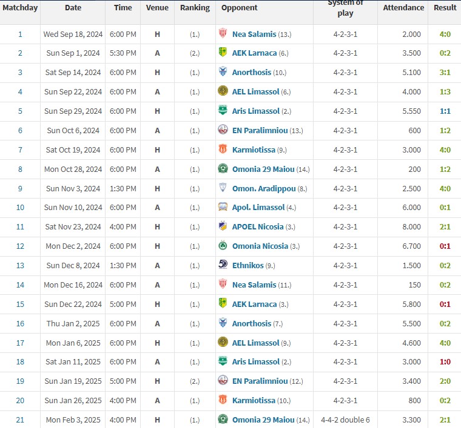Open the Aris Limassol link in matchday 5
The width and height of the screenshot is (461, 428).
pyautogui.click(x=255, y=111)
